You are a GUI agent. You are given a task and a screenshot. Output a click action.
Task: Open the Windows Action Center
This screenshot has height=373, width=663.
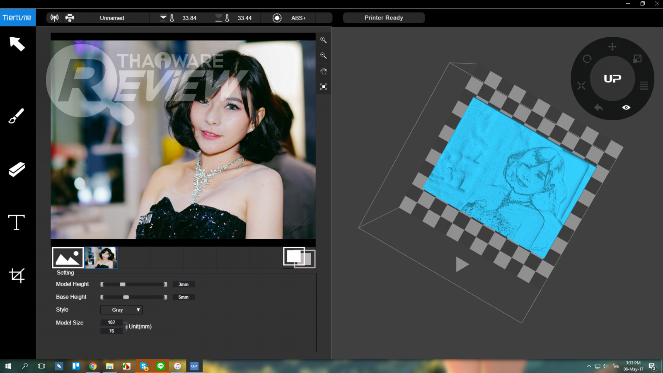click(x=652, y=366)
